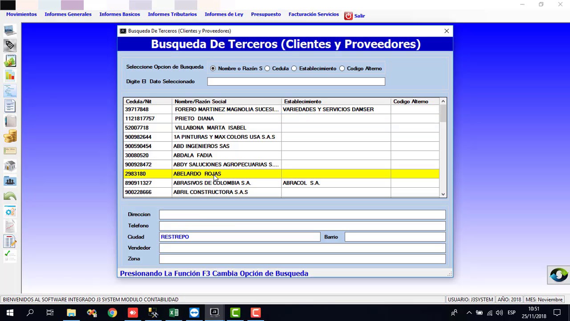Click the gray folder with pen icon
Screen dimensions: 570x321
tap(10, 121)
